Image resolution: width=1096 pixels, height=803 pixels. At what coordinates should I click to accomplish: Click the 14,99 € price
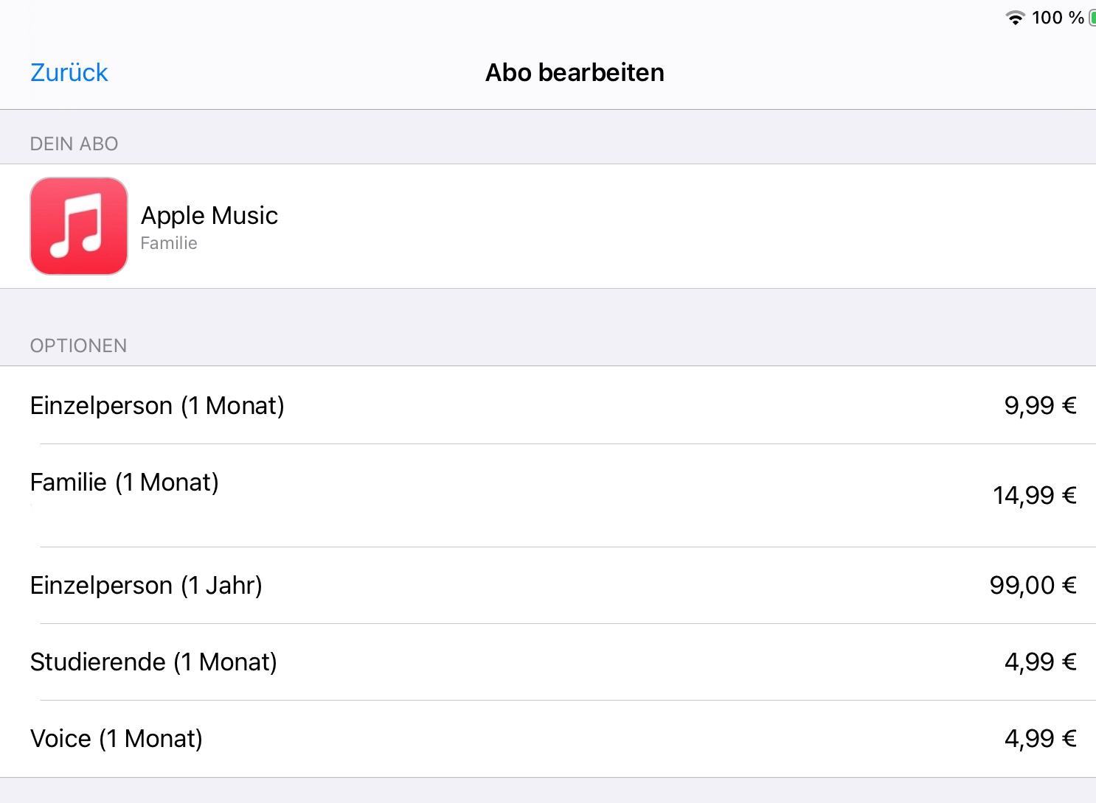pyautogui.click(x=1034, y=496)
